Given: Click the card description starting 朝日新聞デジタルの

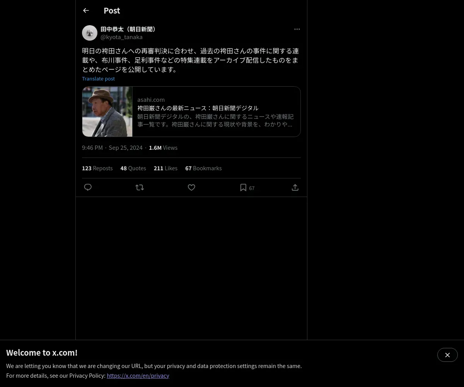Looking at the screenshot, I should (x=215, y=120).
